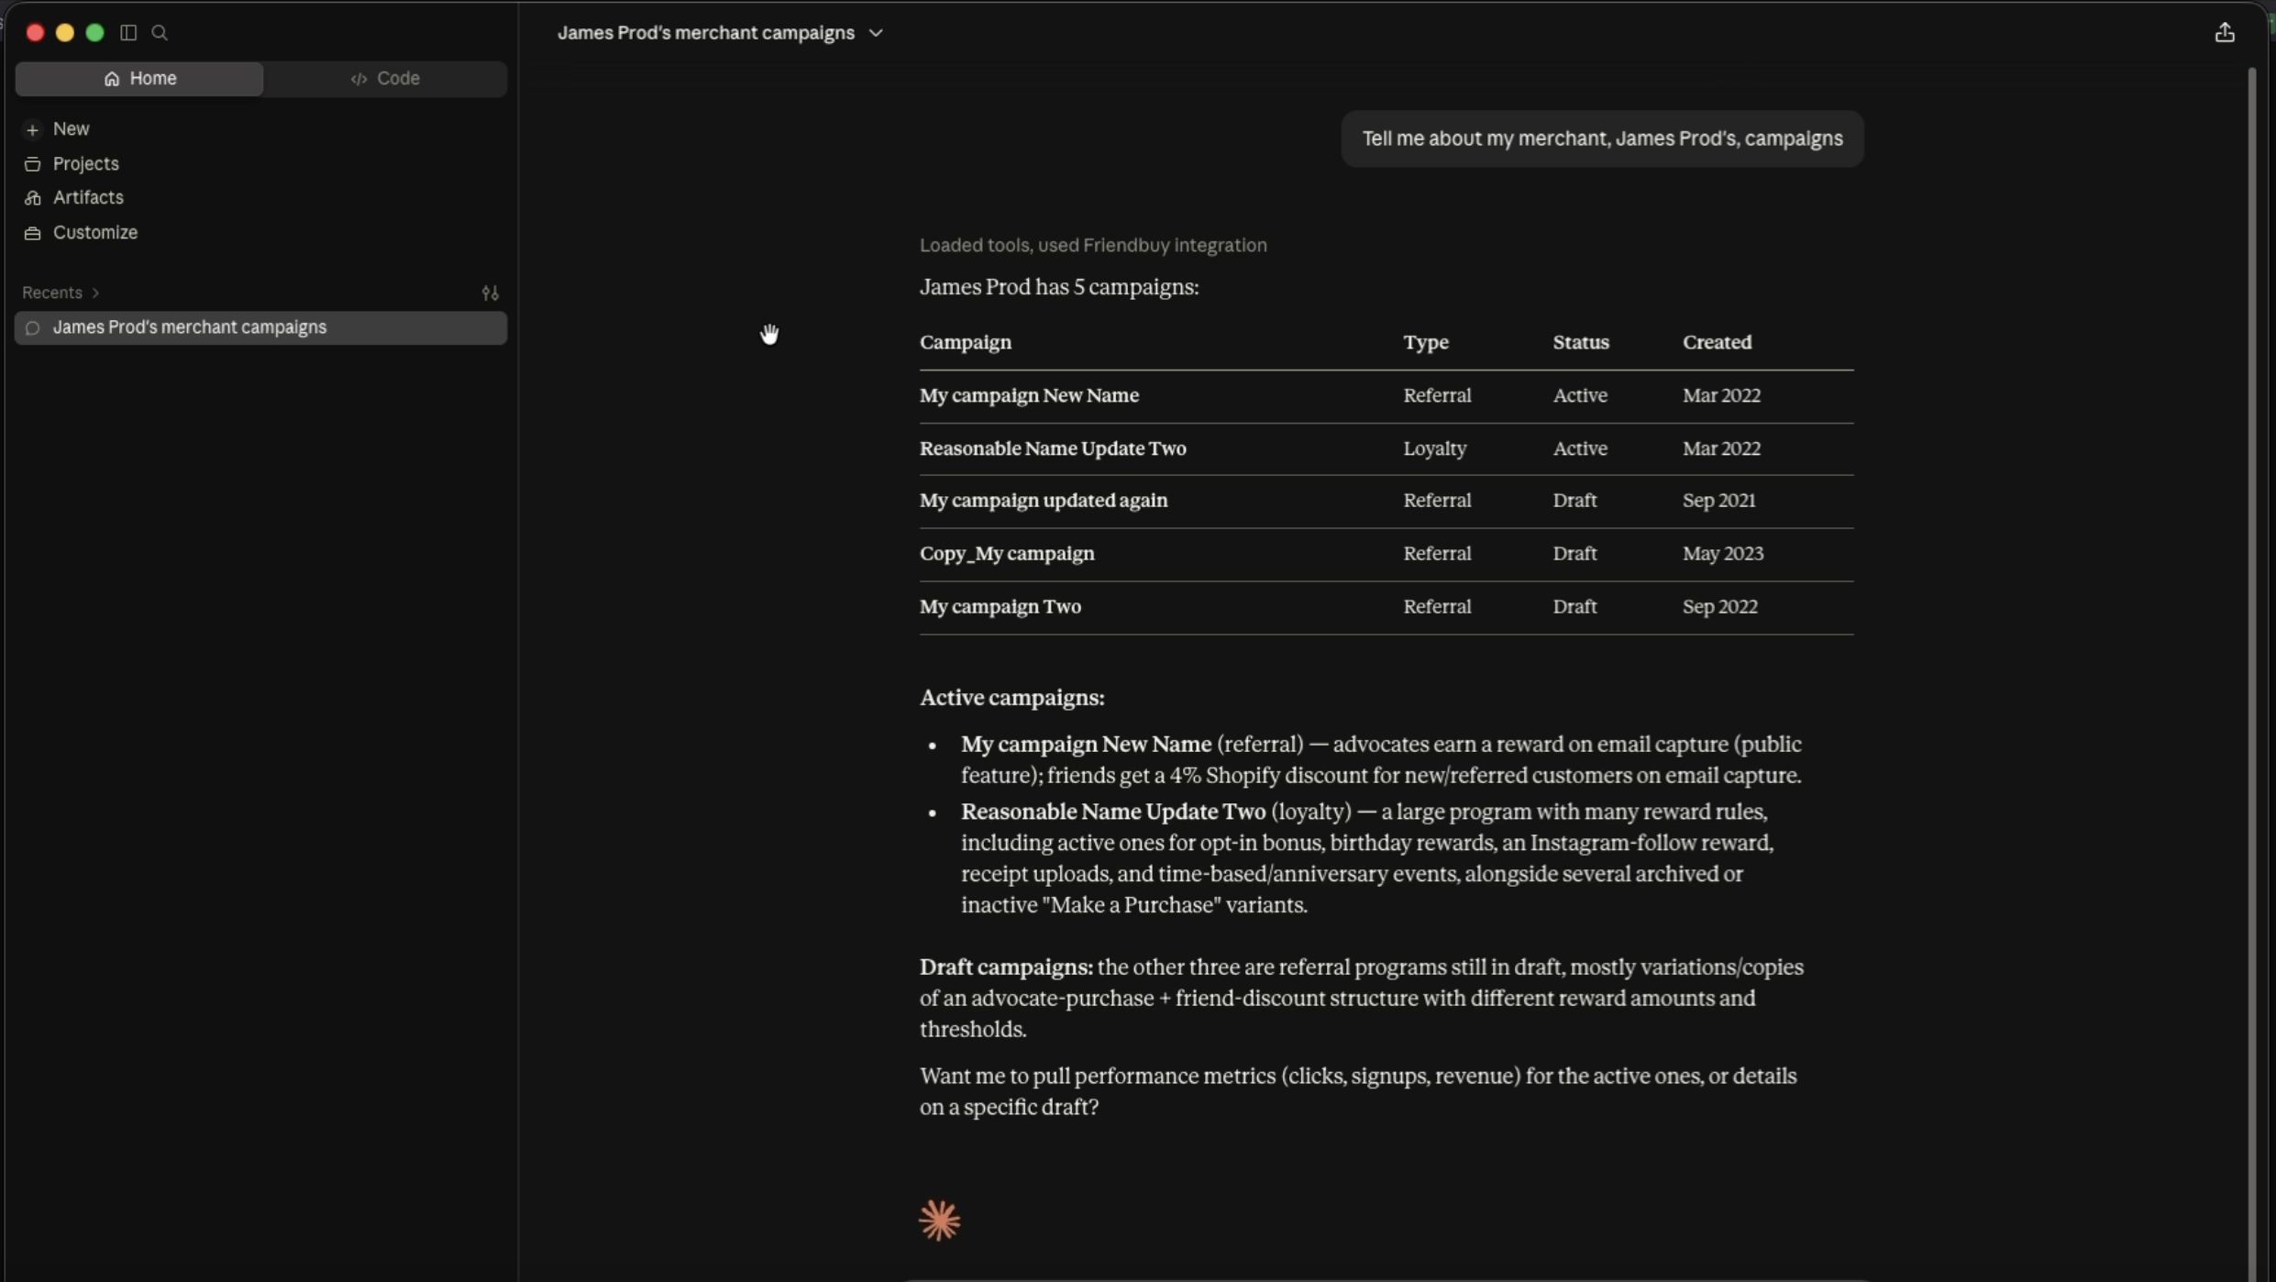The image size is (2276, 1282).
Task: Click the 'My campaign New Name' table row
Action: tap(1387, 396)
